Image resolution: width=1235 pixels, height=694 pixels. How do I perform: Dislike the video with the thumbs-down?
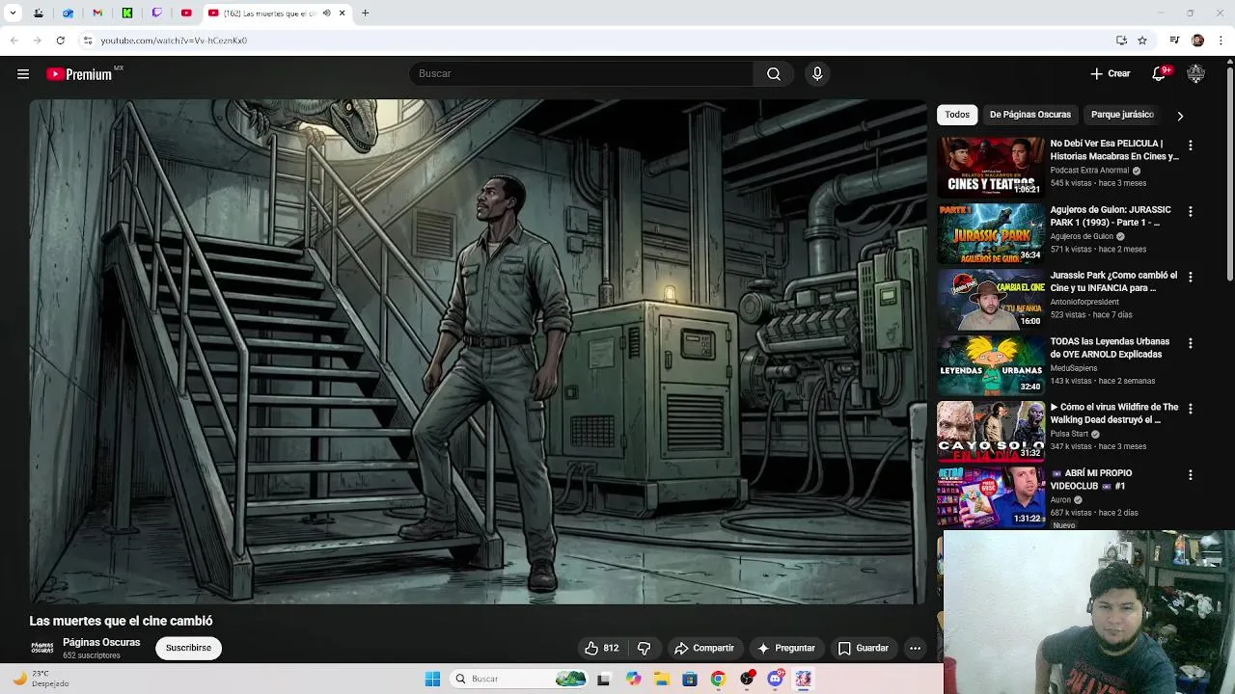coord(645,648)
